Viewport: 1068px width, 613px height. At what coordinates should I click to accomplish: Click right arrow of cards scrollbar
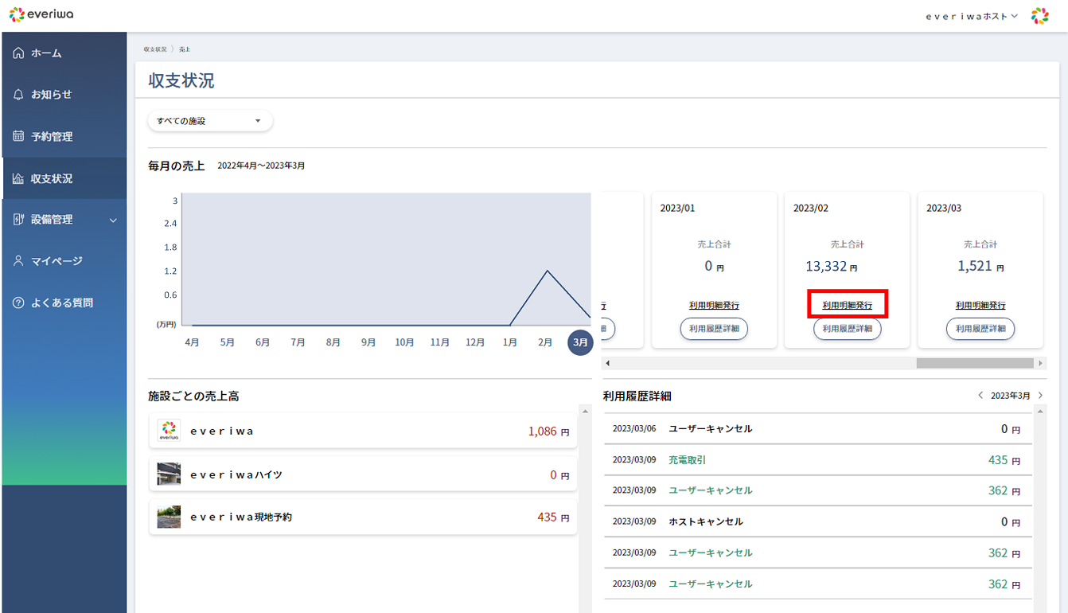click(1041, 363)
